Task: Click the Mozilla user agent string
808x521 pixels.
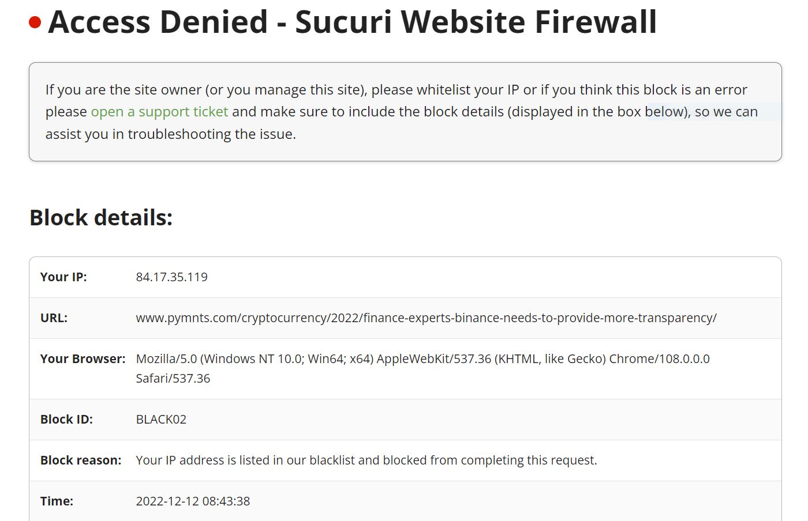Action: point(422,368)
